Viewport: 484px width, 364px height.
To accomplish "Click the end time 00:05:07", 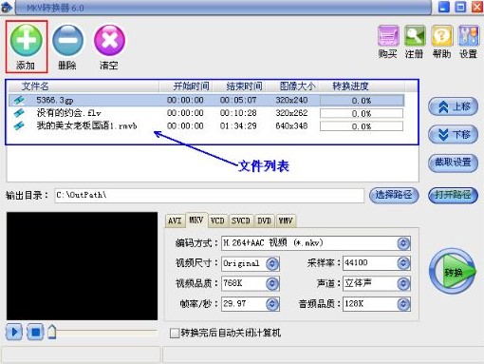I will pos(238,101).
